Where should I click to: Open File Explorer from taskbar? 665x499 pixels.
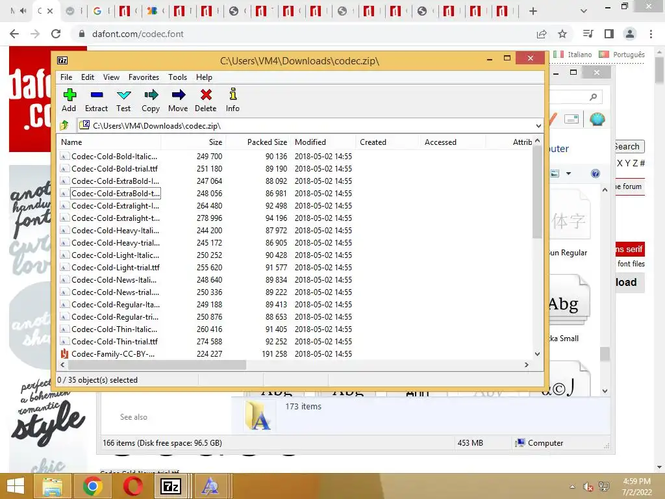(52, 486)
